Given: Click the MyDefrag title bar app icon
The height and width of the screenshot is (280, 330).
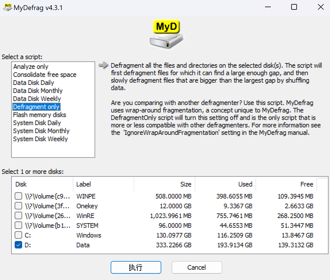Looking at the screenshot, I should pyautogui.click(x=7, y=7).
